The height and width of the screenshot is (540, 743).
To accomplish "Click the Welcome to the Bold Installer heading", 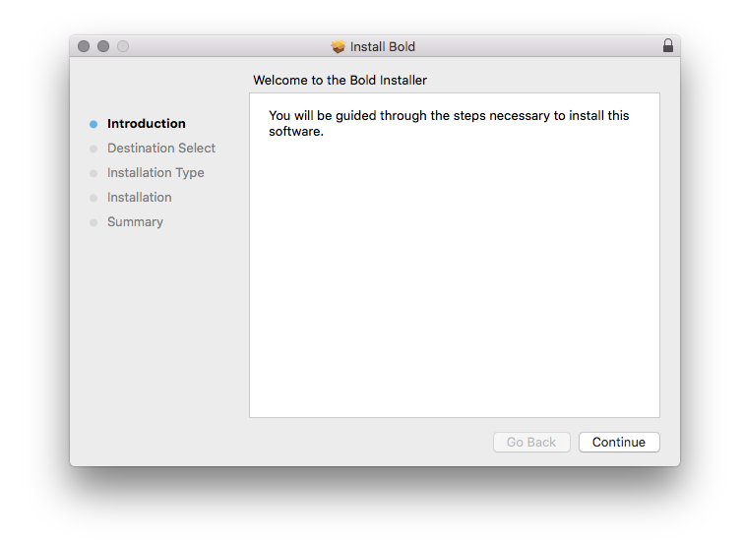I will coord(340,80).
